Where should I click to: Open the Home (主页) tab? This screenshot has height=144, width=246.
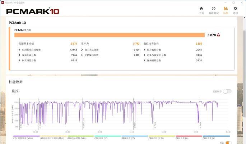tap(201, 10)
